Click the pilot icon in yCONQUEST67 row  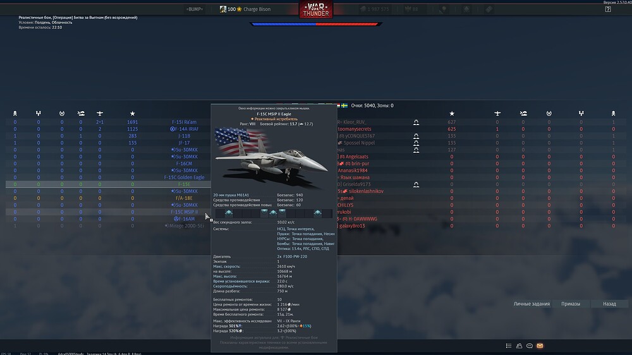click(416, 136)
